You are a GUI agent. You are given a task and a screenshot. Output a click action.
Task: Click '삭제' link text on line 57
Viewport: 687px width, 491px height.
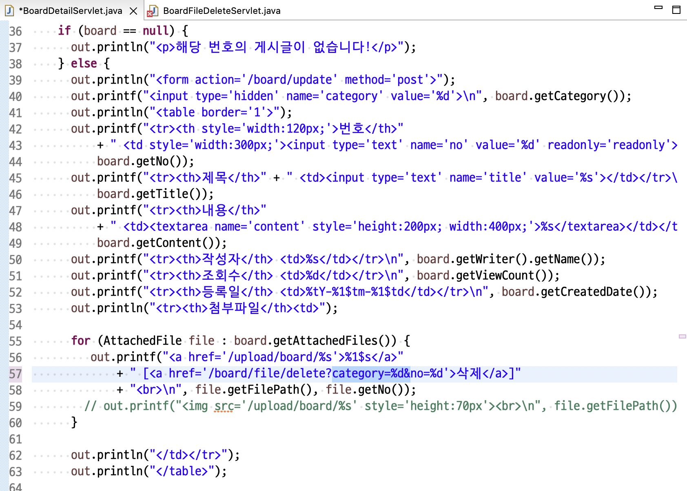pos(469,373)
